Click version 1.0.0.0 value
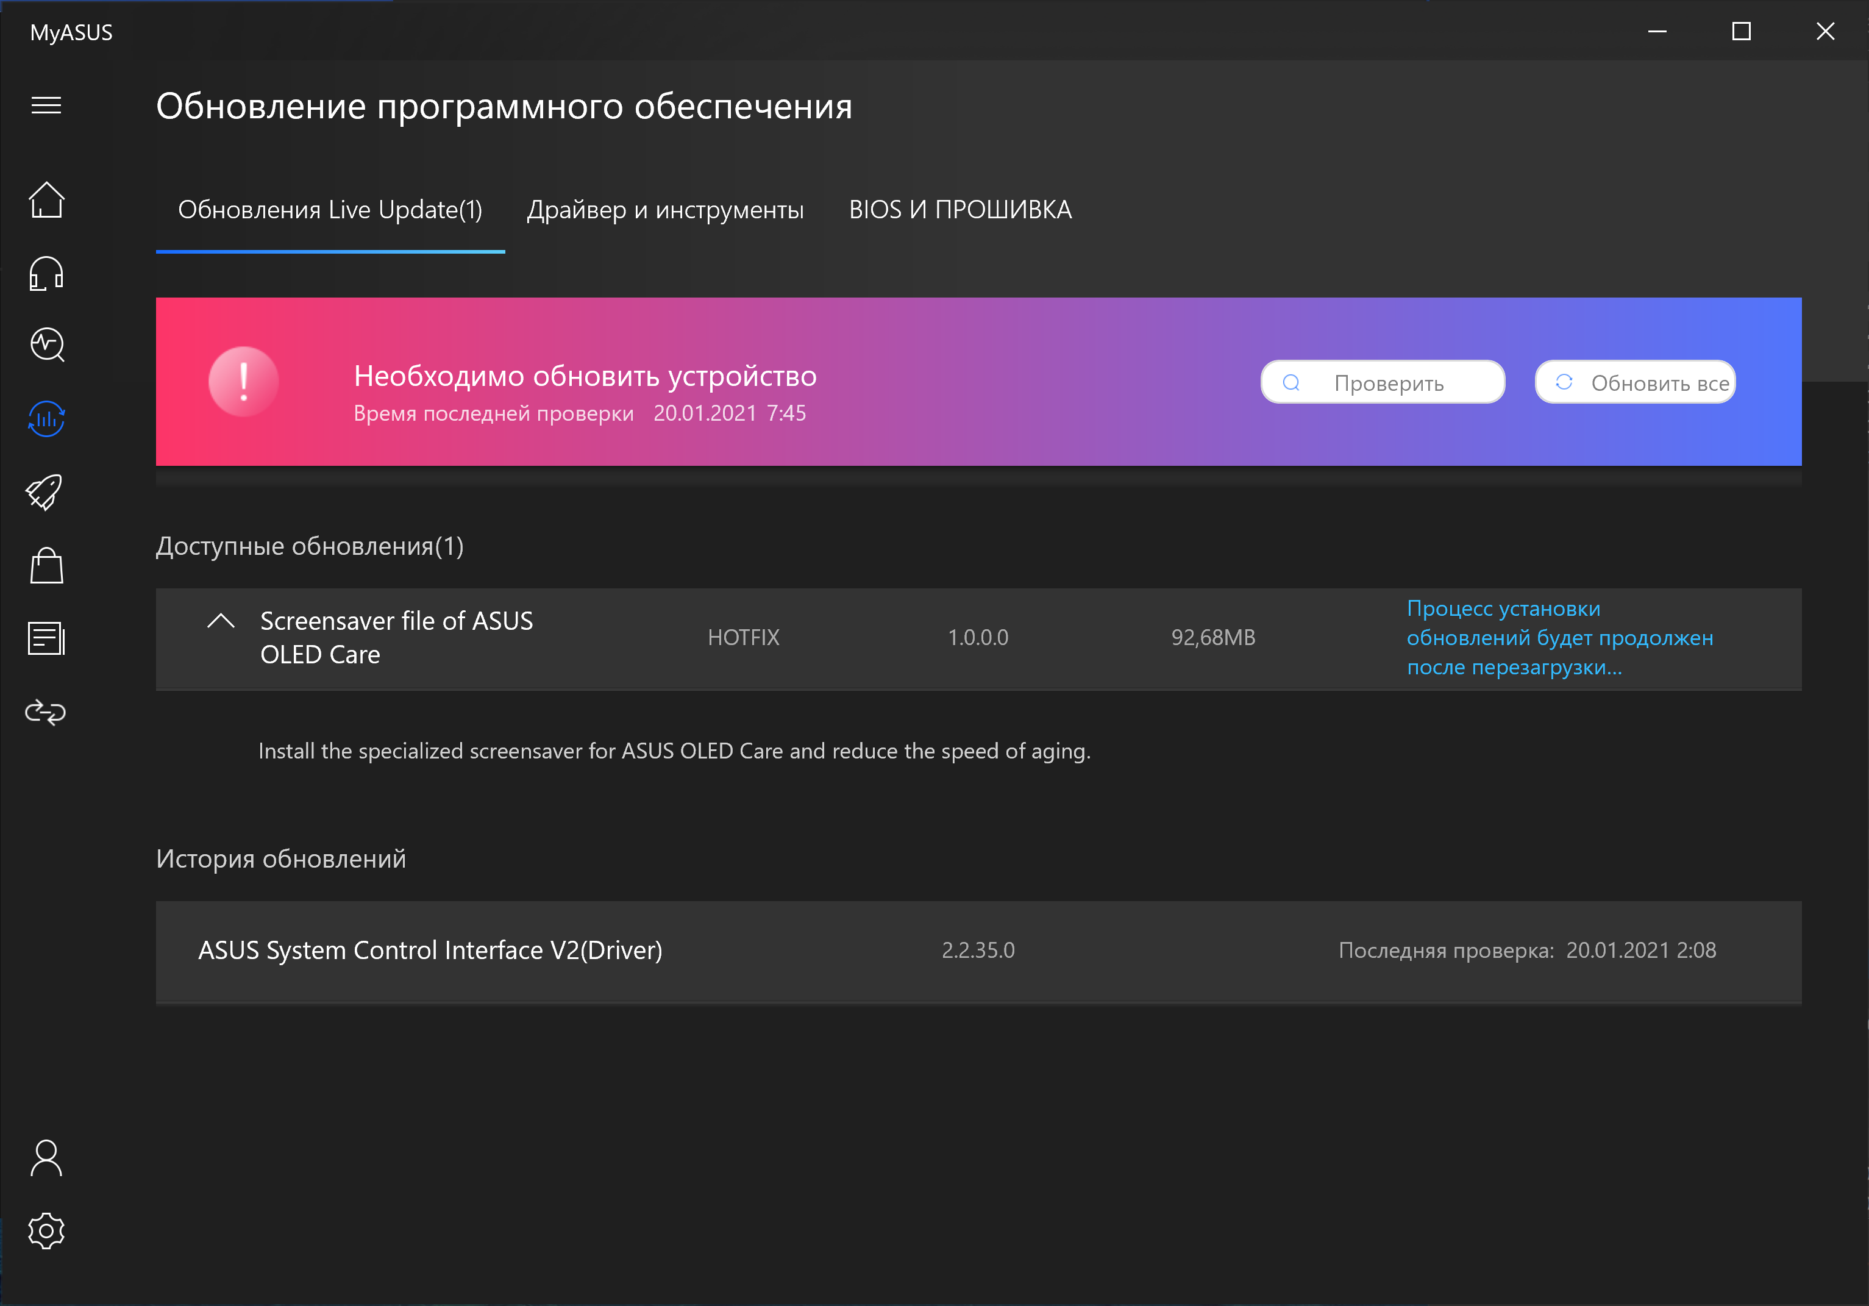Viewport: 1869px width, 1306px height. click(978, 638)
